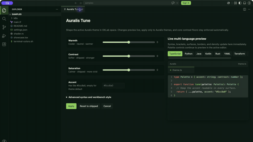
Task: Open the Explorer view in activity bar
Action: point(4,10)
